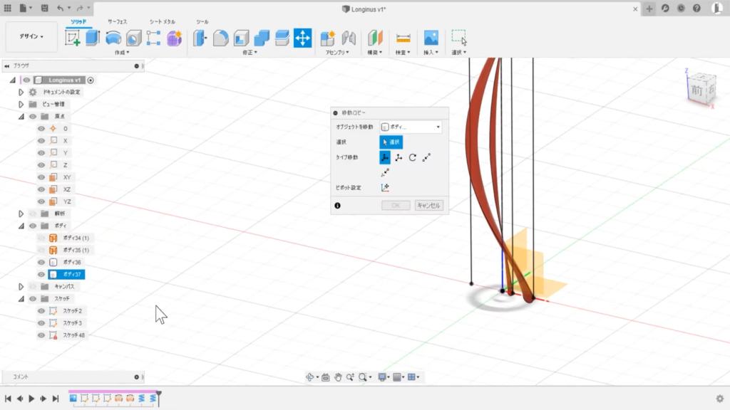The height and width of the screenshot is (410, 730).
Task: Click the ViewCube front face
Action: 696,90
